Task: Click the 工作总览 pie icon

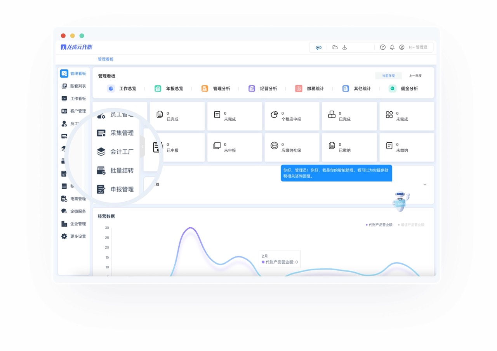Action: click(x=111, y=88)
